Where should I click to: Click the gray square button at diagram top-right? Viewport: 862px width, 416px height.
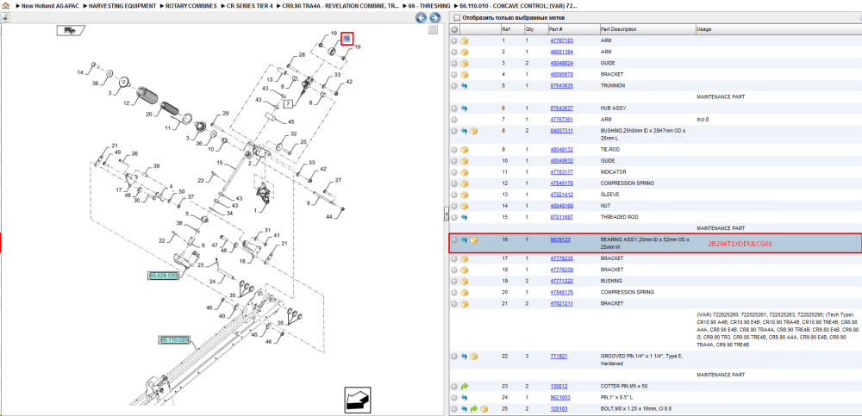[x=434, y=29]
